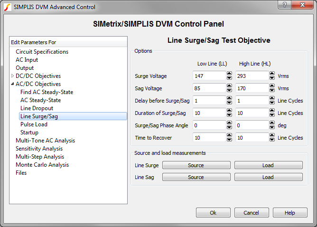Decrease High Line Time to Recover value

(272, 140)
